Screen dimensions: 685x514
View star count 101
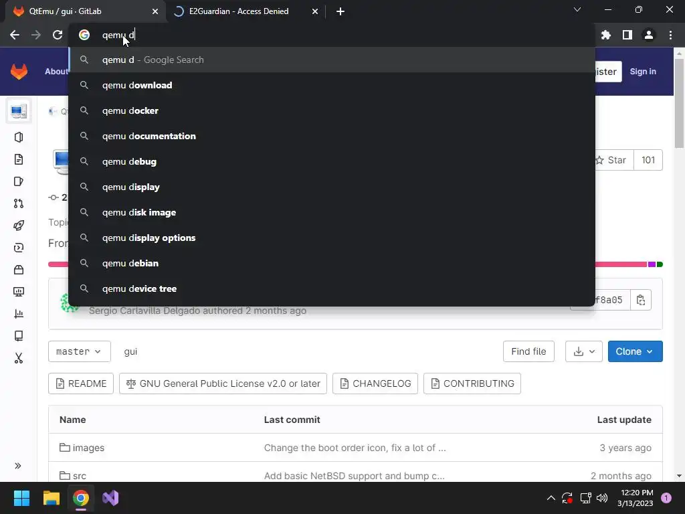click(648, 160)
